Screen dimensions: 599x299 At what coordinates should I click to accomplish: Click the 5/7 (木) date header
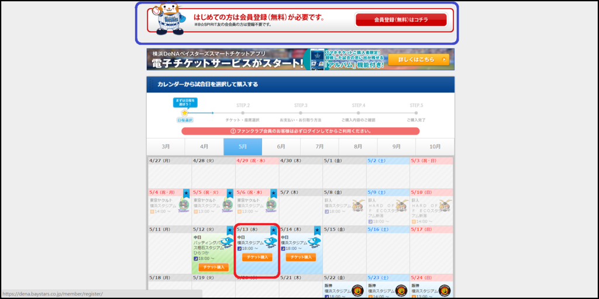[301, 193]
